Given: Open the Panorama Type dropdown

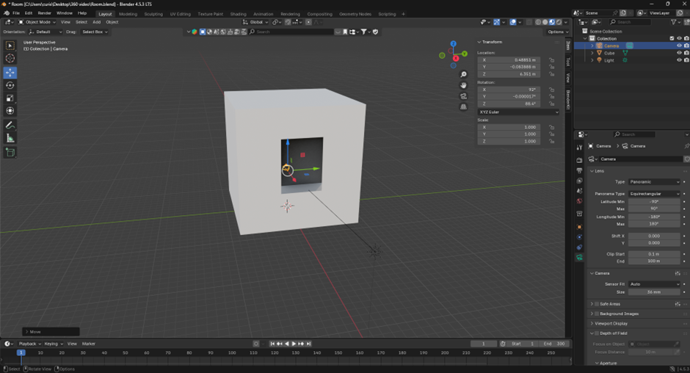Looking at the screenshot, I should click(x=654, y=194).
